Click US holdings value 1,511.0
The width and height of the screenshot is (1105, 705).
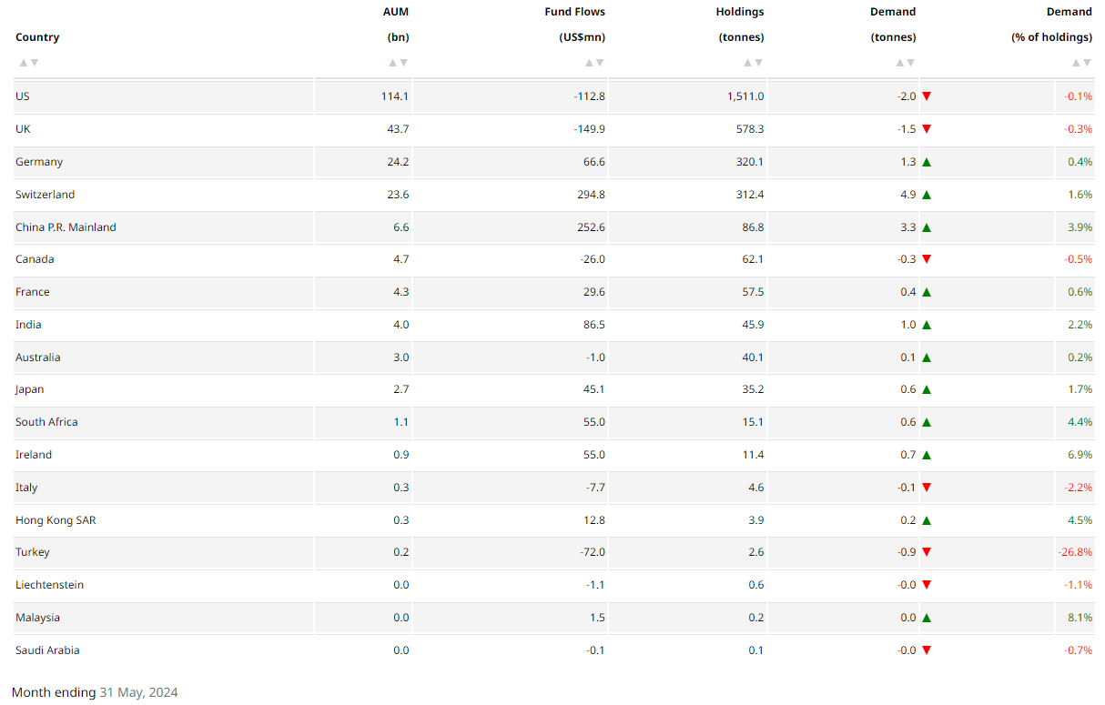tap(745, 96)
